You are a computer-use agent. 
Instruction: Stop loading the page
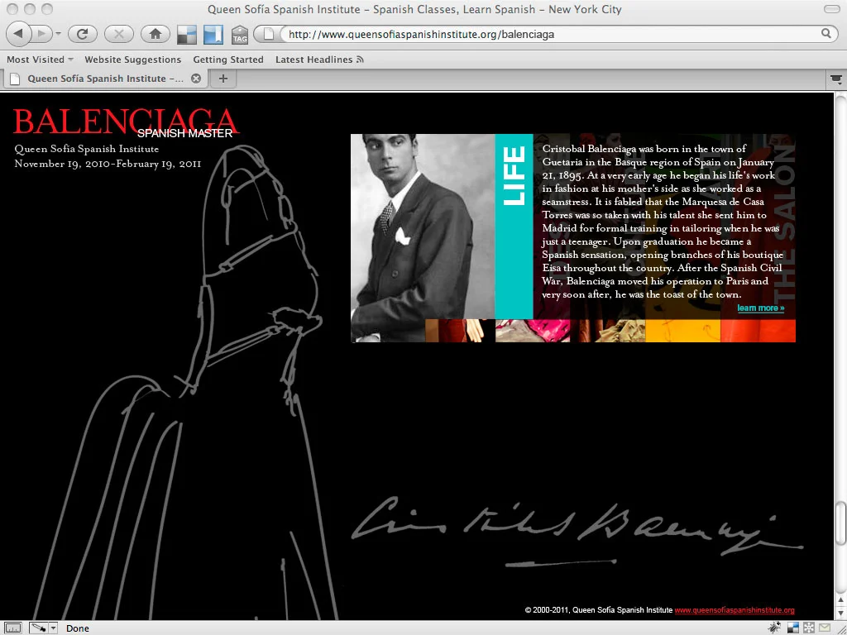point(118,34)
